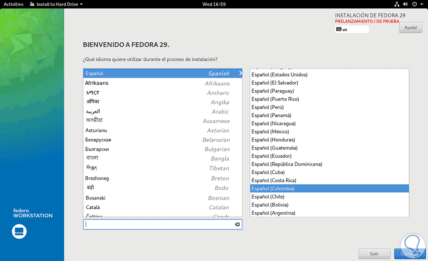Choose Español (El Salvador) locale
This screenshot has height=261, width=428.
tap(330, 83)
